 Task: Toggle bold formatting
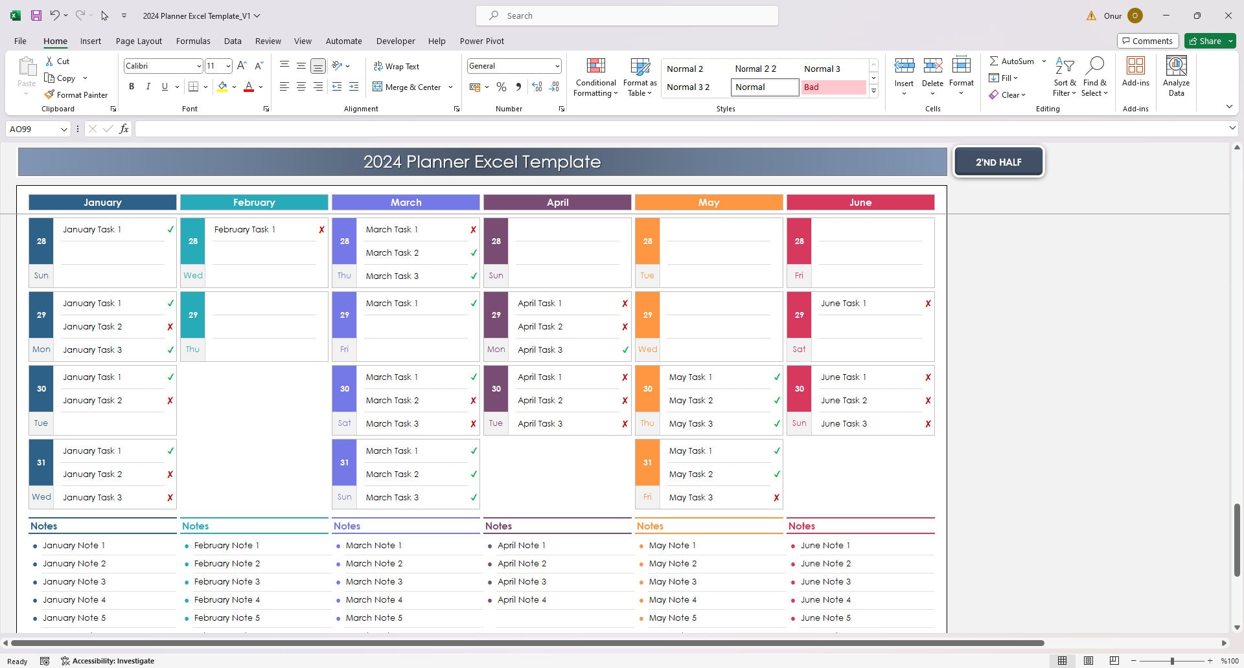coord(132,86)
